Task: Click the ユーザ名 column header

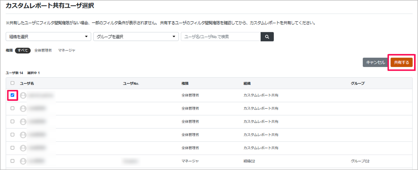Action: tap(27, 83)
